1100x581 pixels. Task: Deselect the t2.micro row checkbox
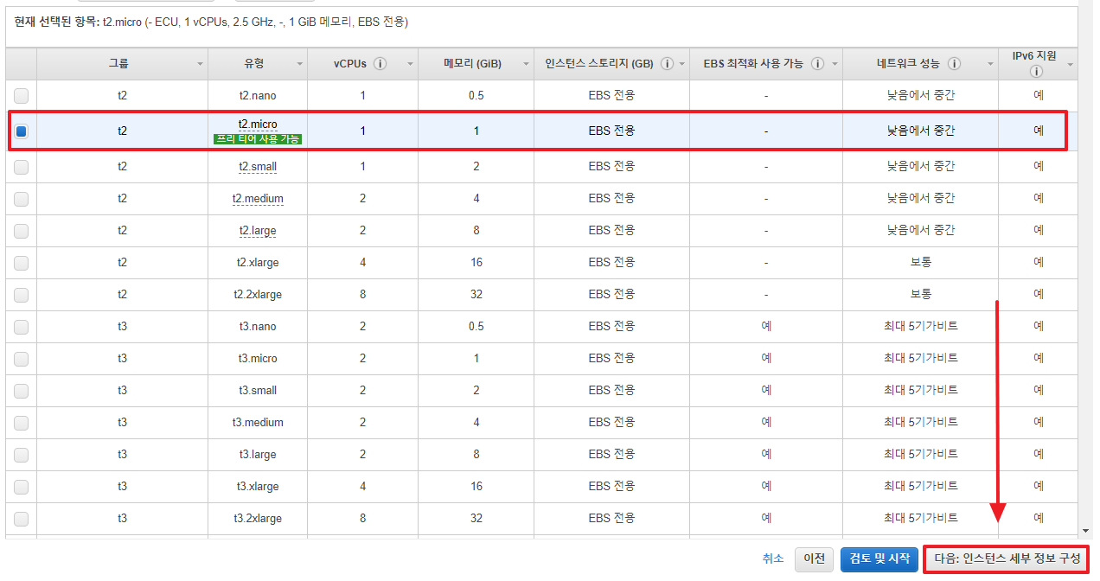[21, 131]
